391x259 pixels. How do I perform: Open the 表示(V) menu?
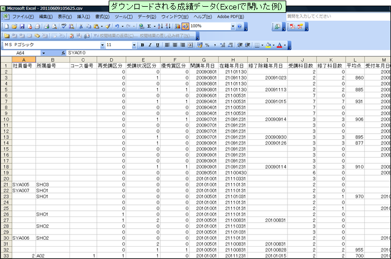click(x=65, y=17)
